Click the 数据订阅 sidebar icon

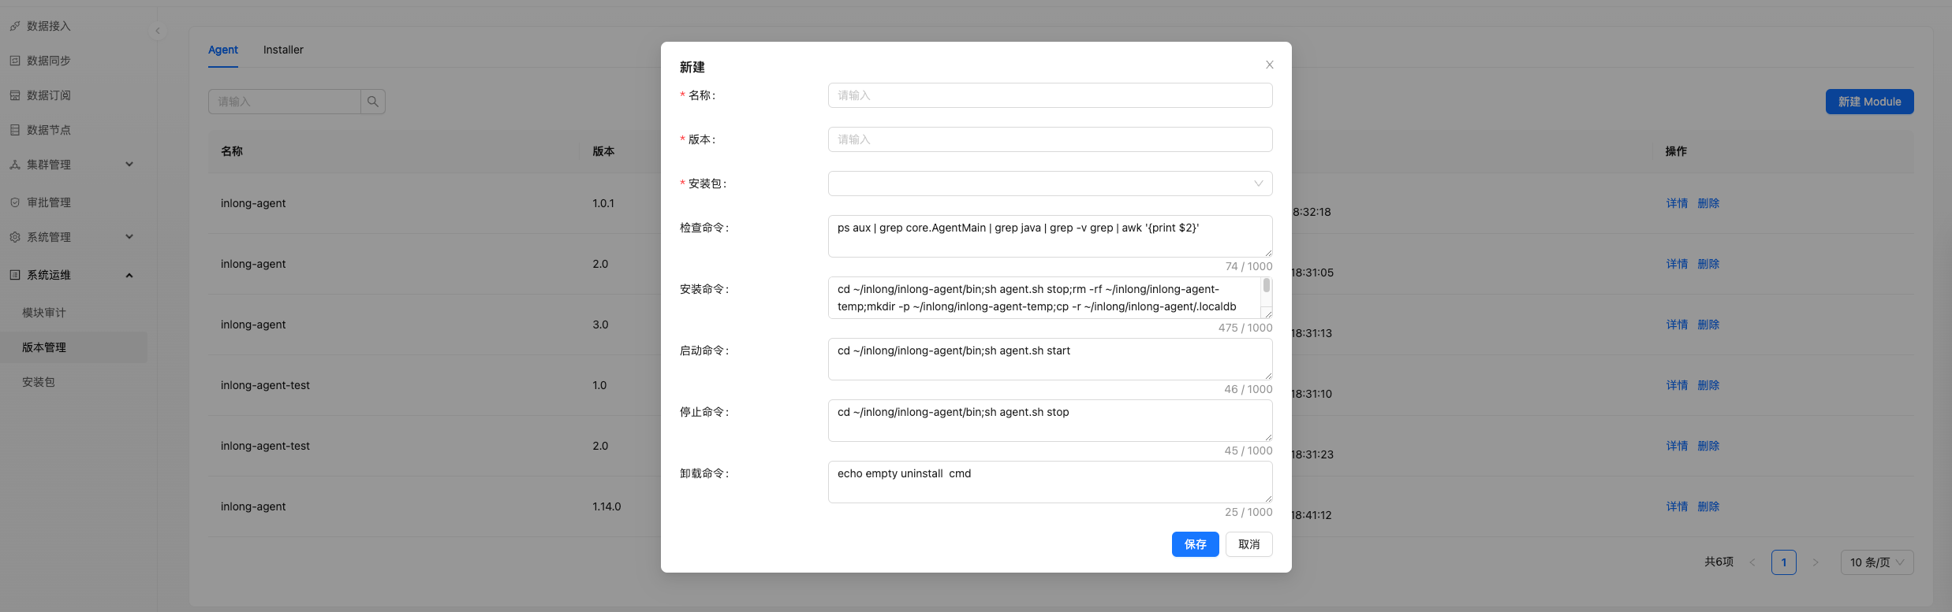15,95
